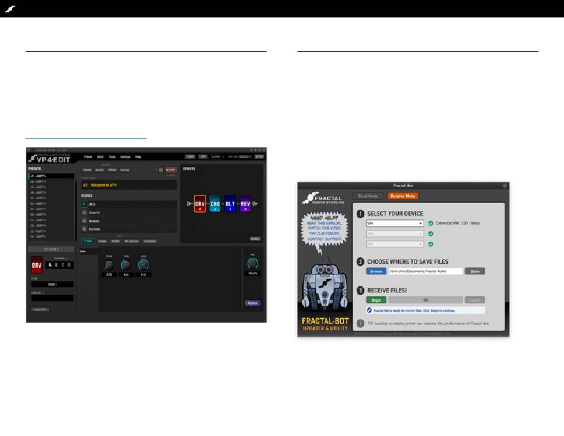Switch drive block to channel B
This screenshot has width=564, height=436.
(x=56, y=265)
